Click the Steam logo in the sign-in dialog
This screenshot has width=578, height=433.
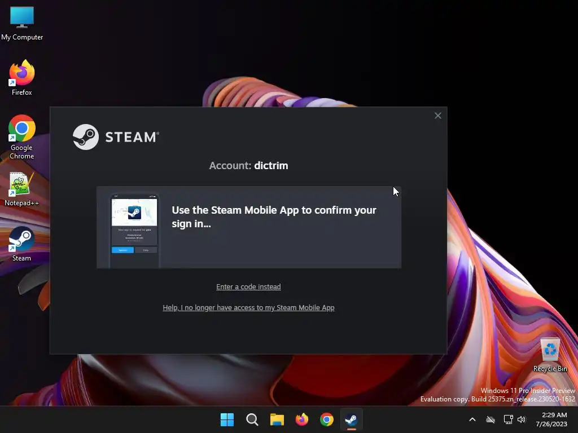(116, 137)
